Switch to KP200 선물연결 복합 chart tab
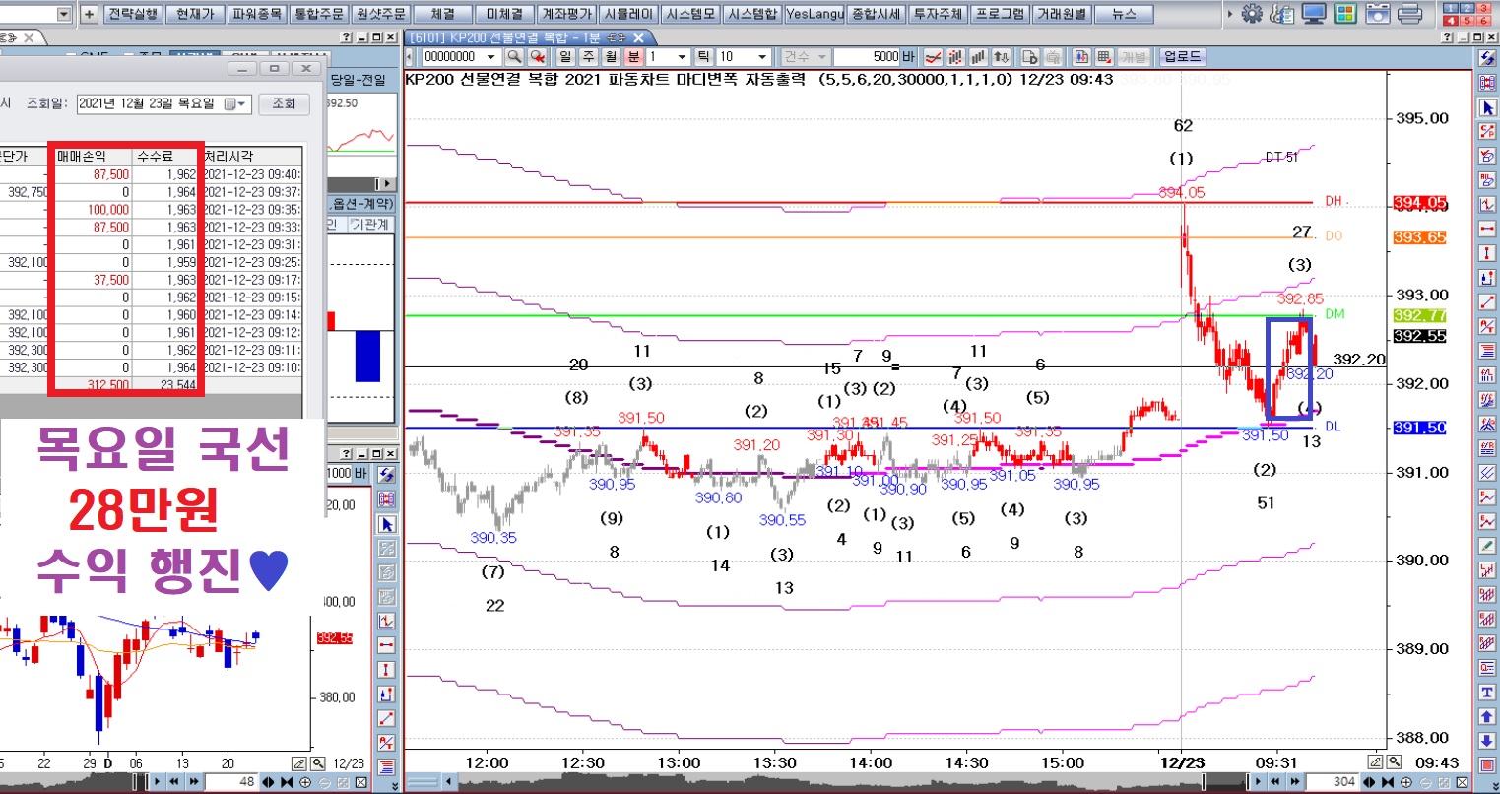Image resolution: width=1500 pixels, height=794 pixels. pos(516,37)
